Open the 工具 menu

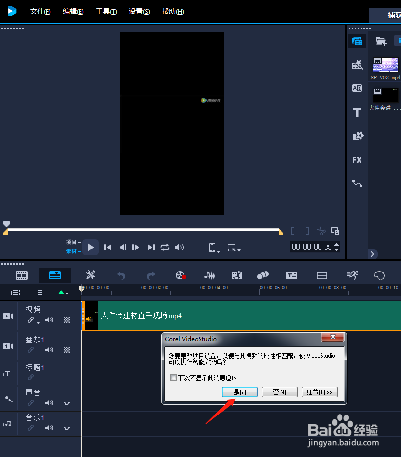pyautogui.click(x=106, y=11)
